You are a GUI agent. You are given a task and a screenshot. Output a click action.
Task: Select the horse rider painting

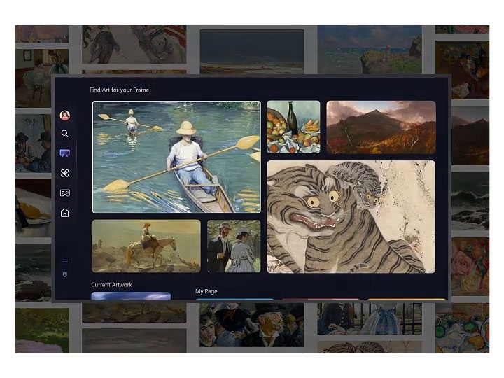click(146, 246)
